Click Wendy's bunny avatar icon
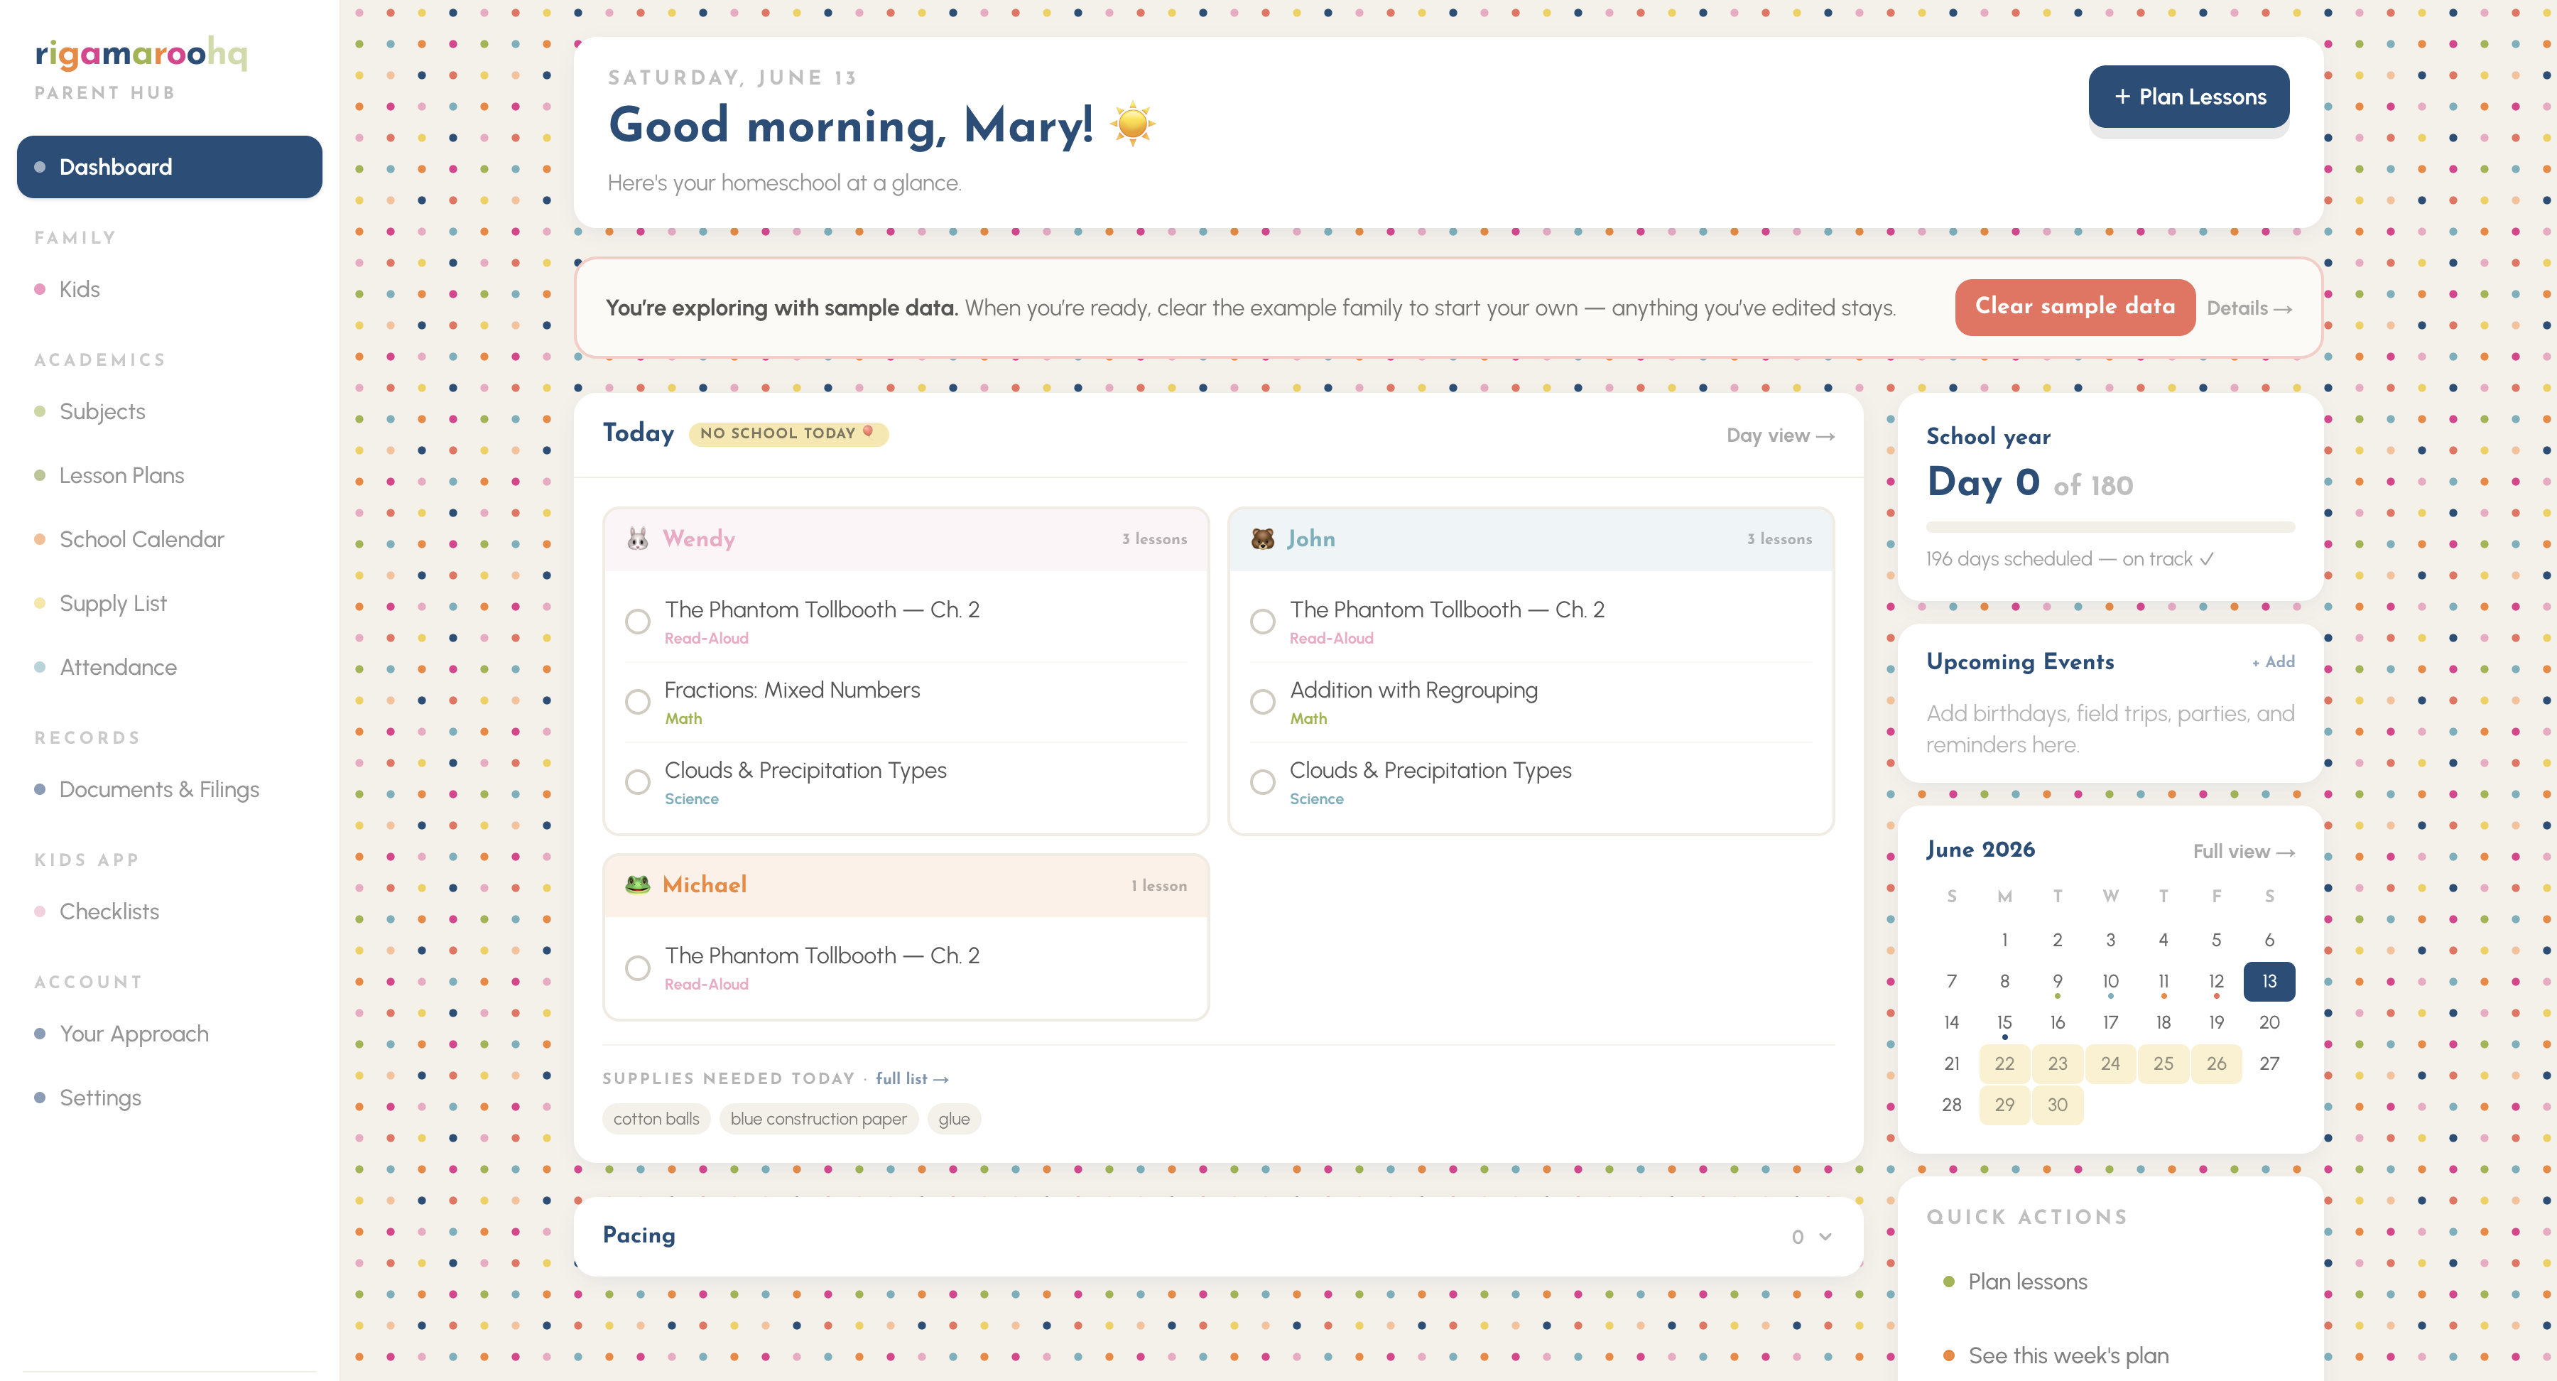 637,539
